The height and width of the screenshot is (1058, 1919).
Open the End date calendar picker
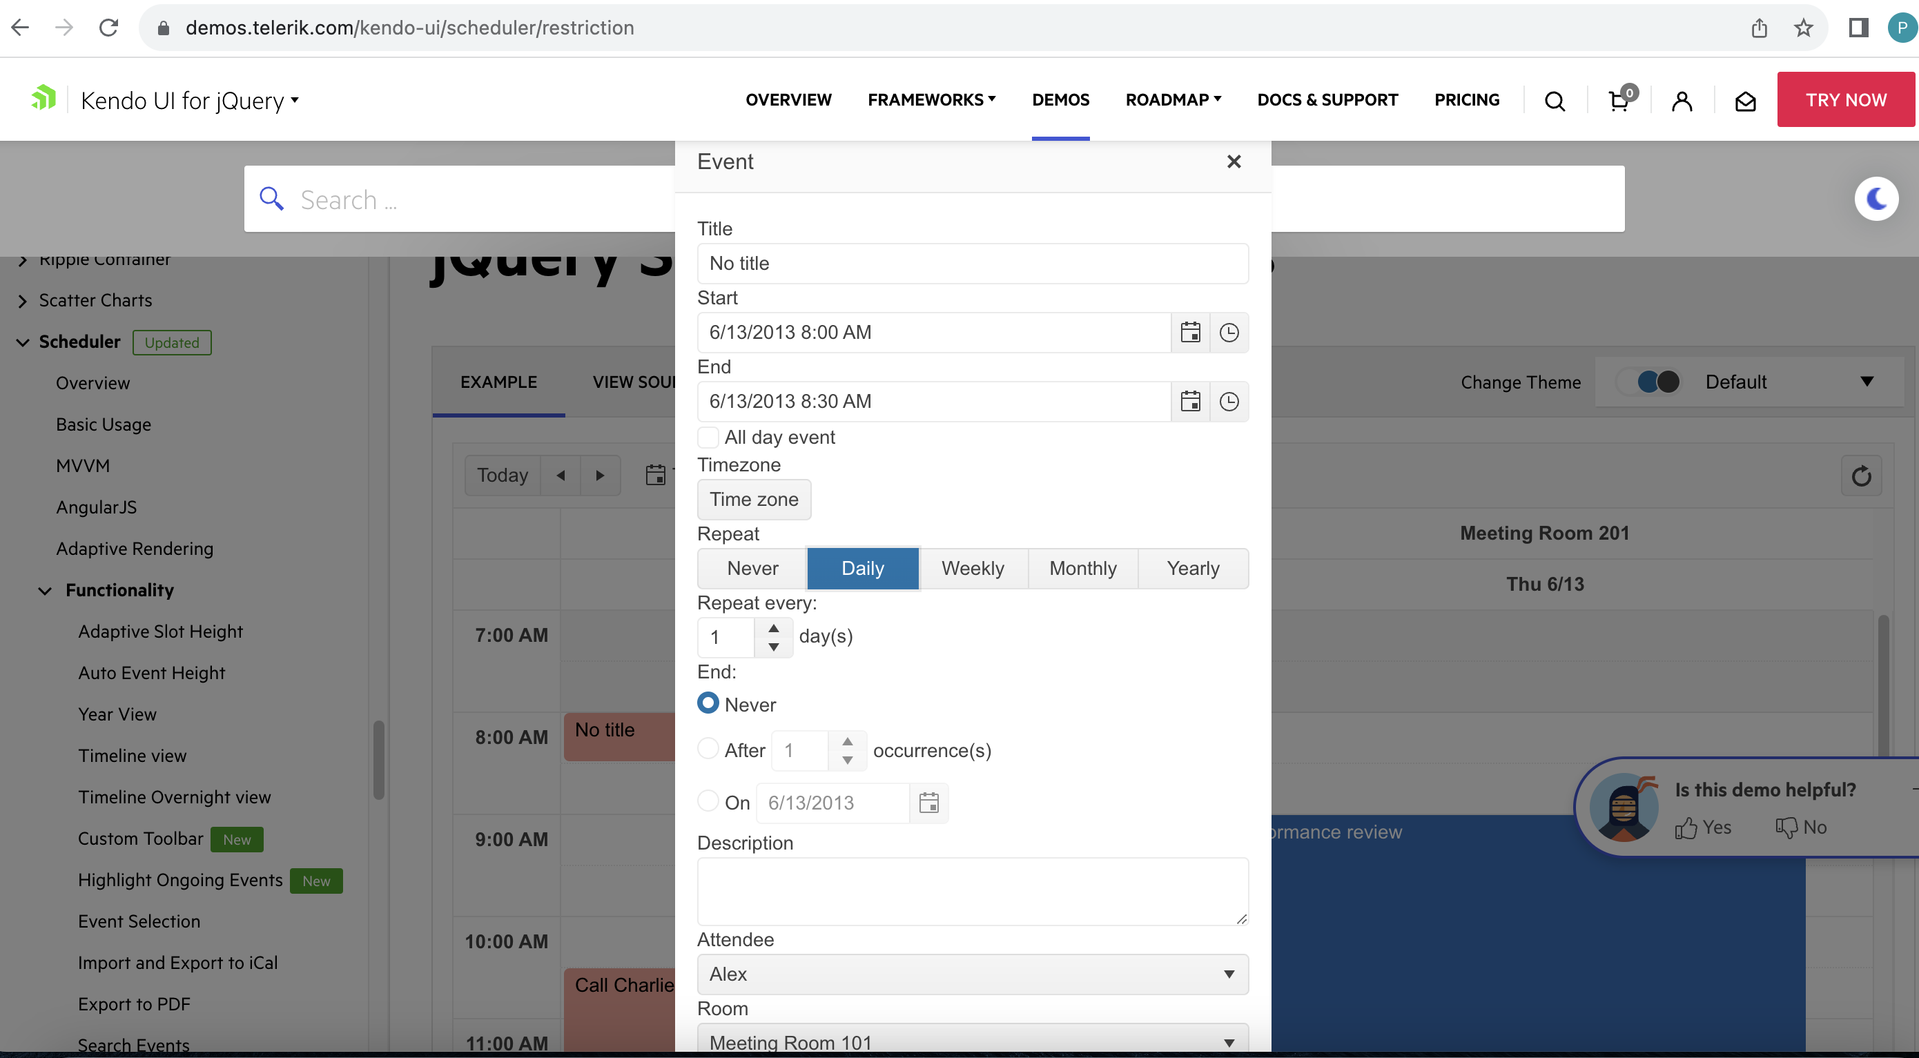tap(1189, 401)
